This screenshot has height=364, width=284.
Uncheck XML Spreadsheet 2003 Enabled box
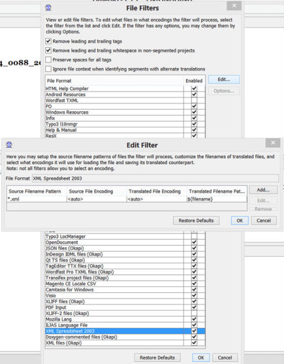194,331
